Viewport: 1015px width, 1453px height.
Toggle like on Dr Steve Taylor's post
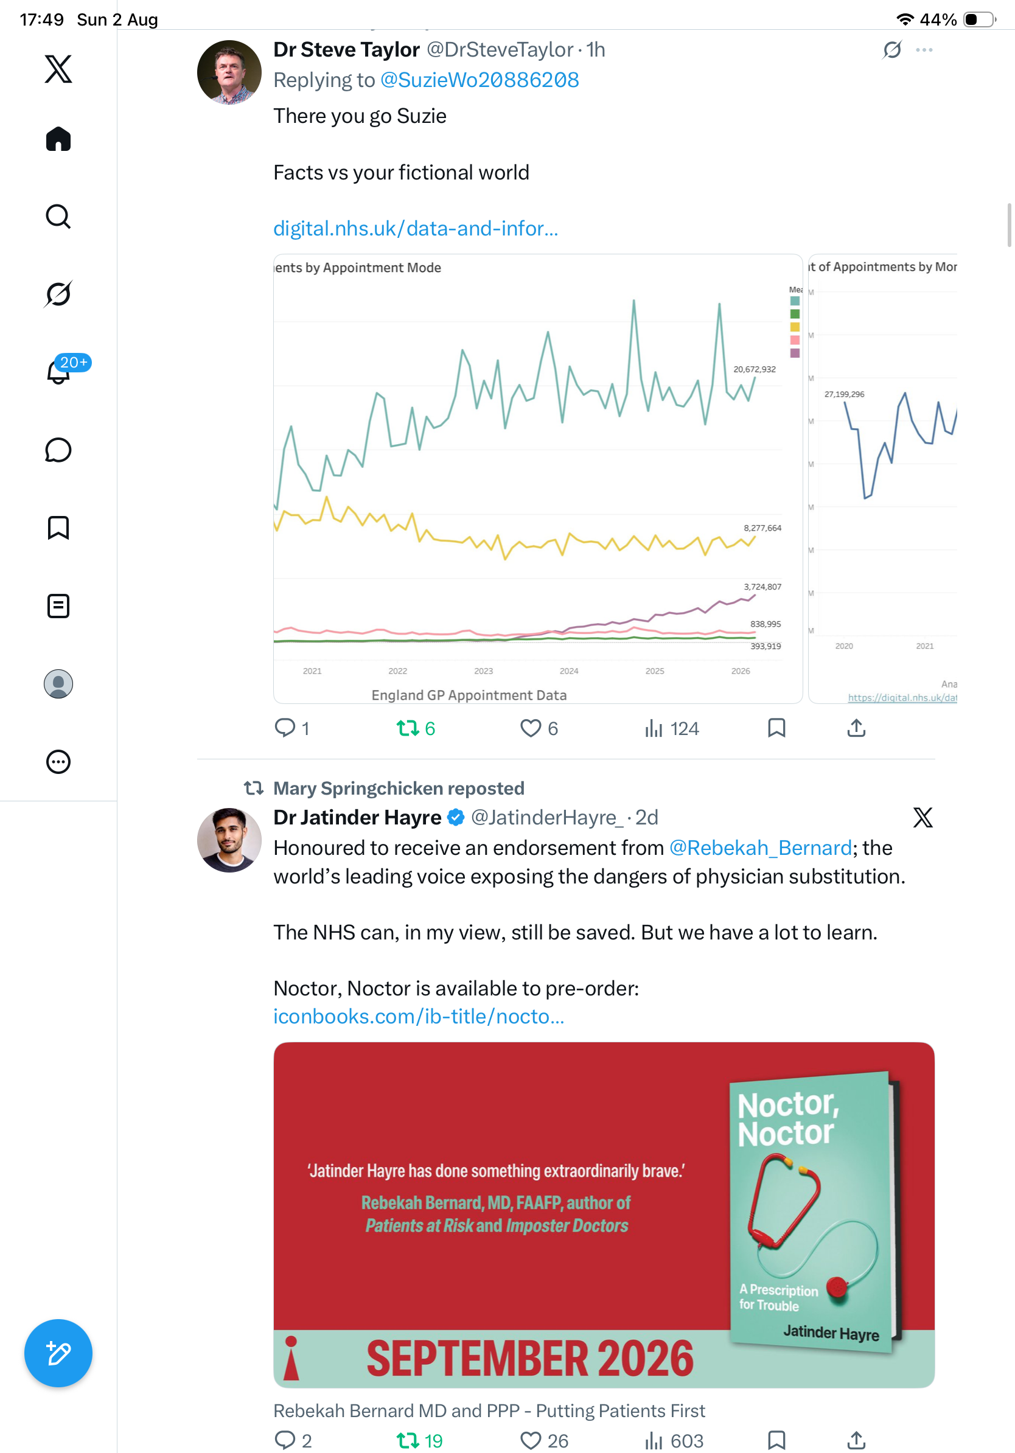coord(539,728)
